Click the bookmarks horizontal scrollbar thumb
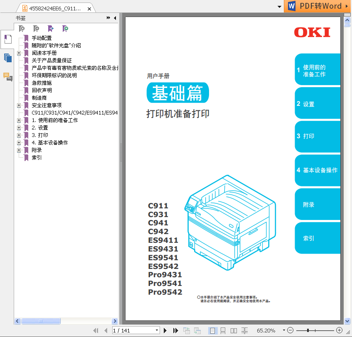 tap(41, 321)
